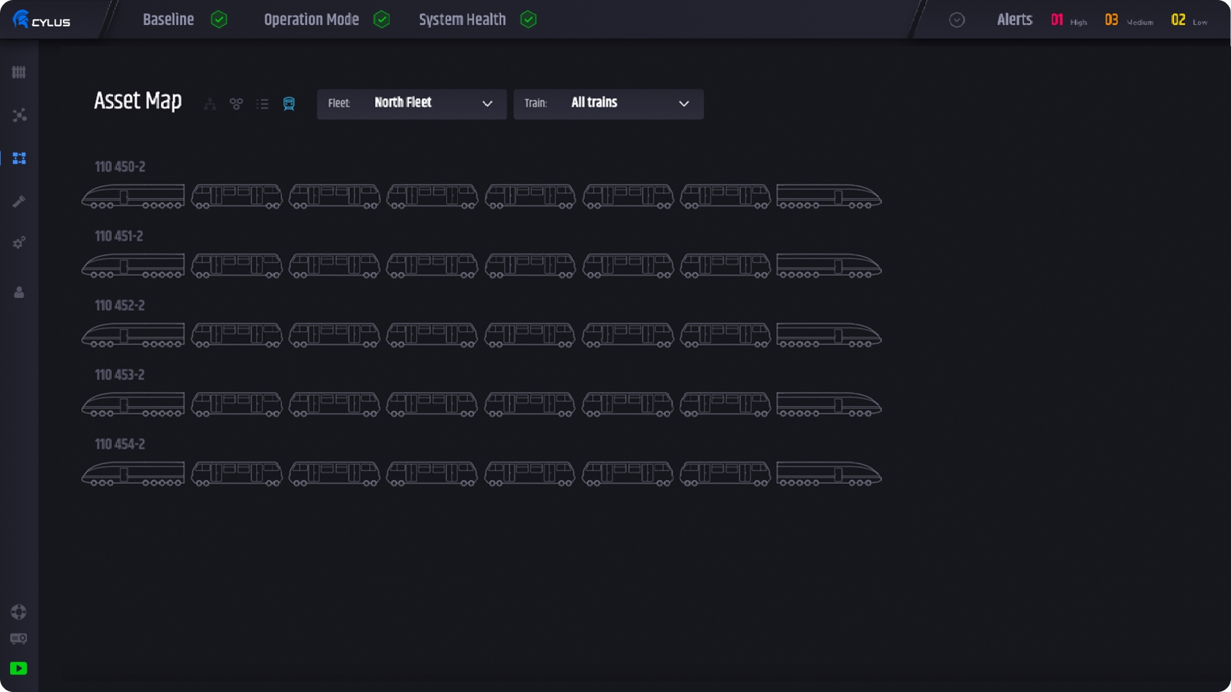
Task: Expand the circular chevron next to Alerts
Action: point(956,20)
